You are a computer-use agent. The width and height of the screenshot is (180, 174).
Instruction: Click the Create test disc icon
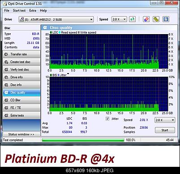pos(6,62)
